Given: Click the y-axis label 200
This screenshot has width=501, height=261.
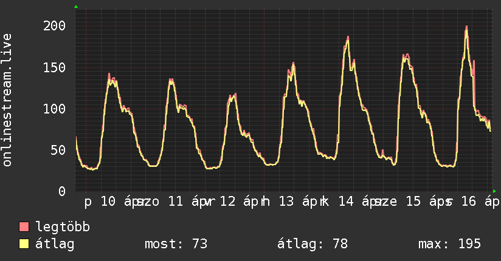Looking at the screenshot, I should click(54, 26).
